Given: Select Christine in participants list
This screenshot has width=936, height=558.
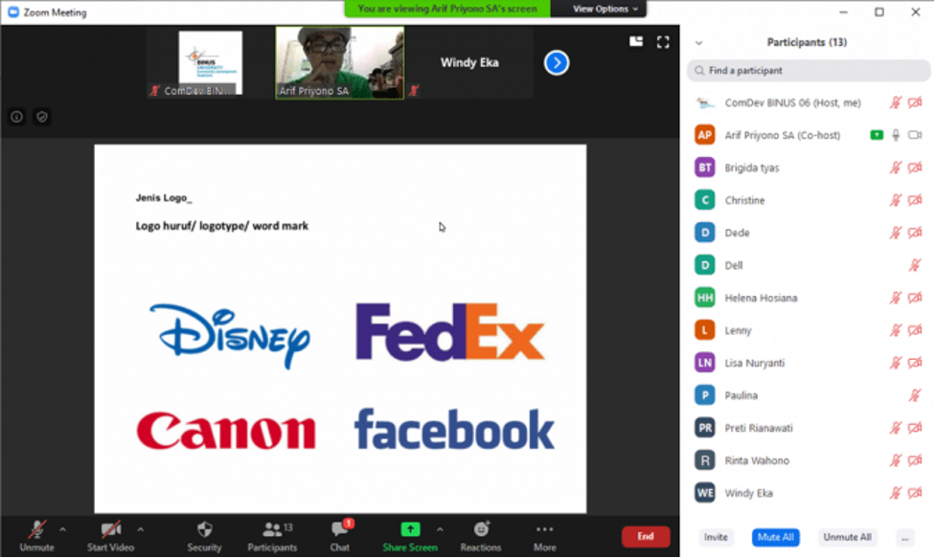Looking at the screenshot, I should pos(809,200).
